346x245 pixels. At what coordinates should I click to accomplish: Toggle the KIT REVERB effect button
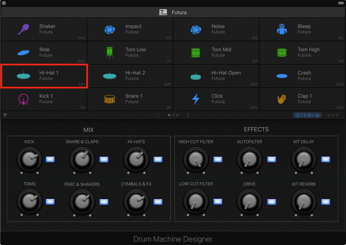pos(326,202)
